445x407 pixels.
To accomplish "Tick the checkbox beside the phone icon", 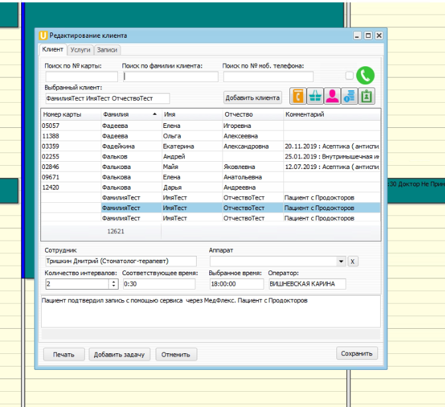I will [x=350, y=76].
